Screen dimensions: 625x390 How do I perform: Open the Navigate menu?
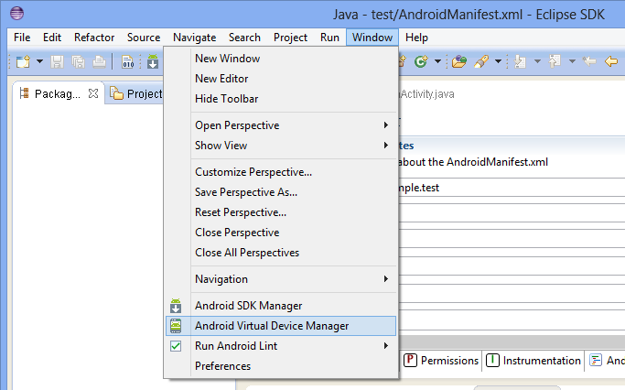tap(195, 38)
